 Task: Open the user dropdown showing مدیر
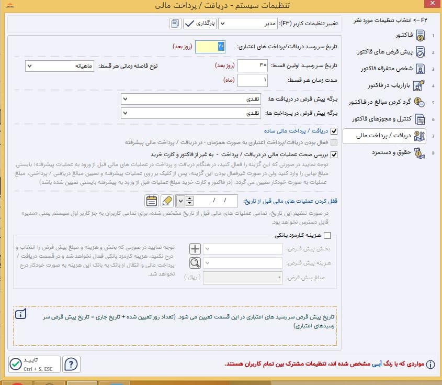(248, 24)
